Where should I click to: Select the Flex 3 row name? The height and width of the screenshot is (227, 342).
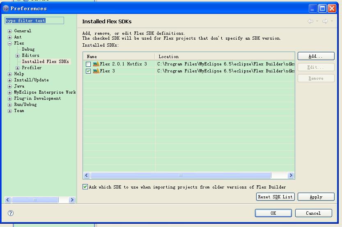point(107,71)
